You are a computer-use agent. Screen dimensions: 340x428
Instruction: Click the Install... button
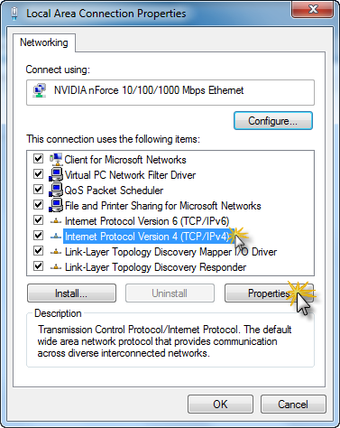pyautogui.click(x=71, y=293)
